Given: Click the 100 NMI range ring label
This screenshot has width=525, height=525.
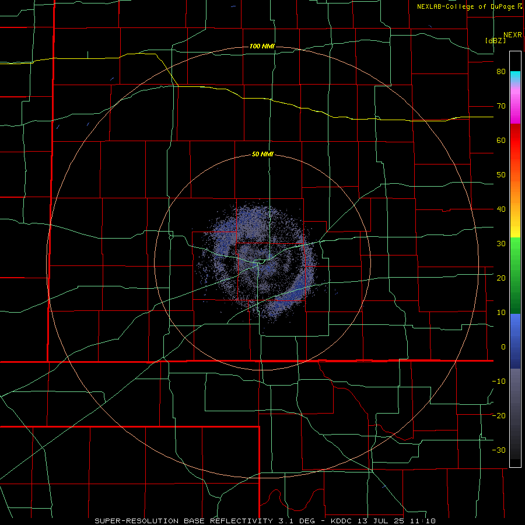Looking at the screenshot, I should tap(262, 46).
